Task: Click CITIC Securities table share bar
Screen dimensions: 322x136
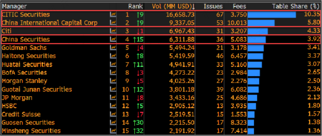Action: [272, 15]
